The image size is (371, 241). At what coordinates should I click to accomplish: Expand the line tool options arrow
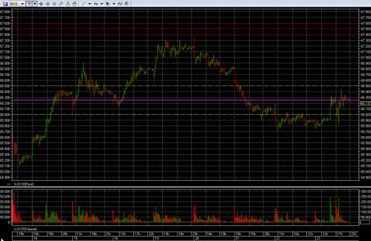point(89,4)
